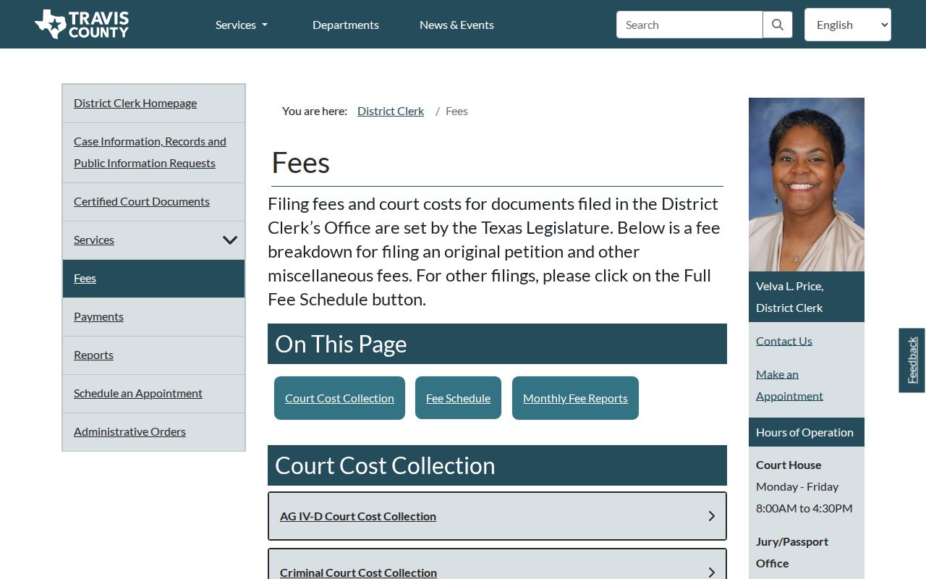This screenshot has width=926, height=579.
Task: Expand the Services sidebar chevron
Action: click(230, 240)
